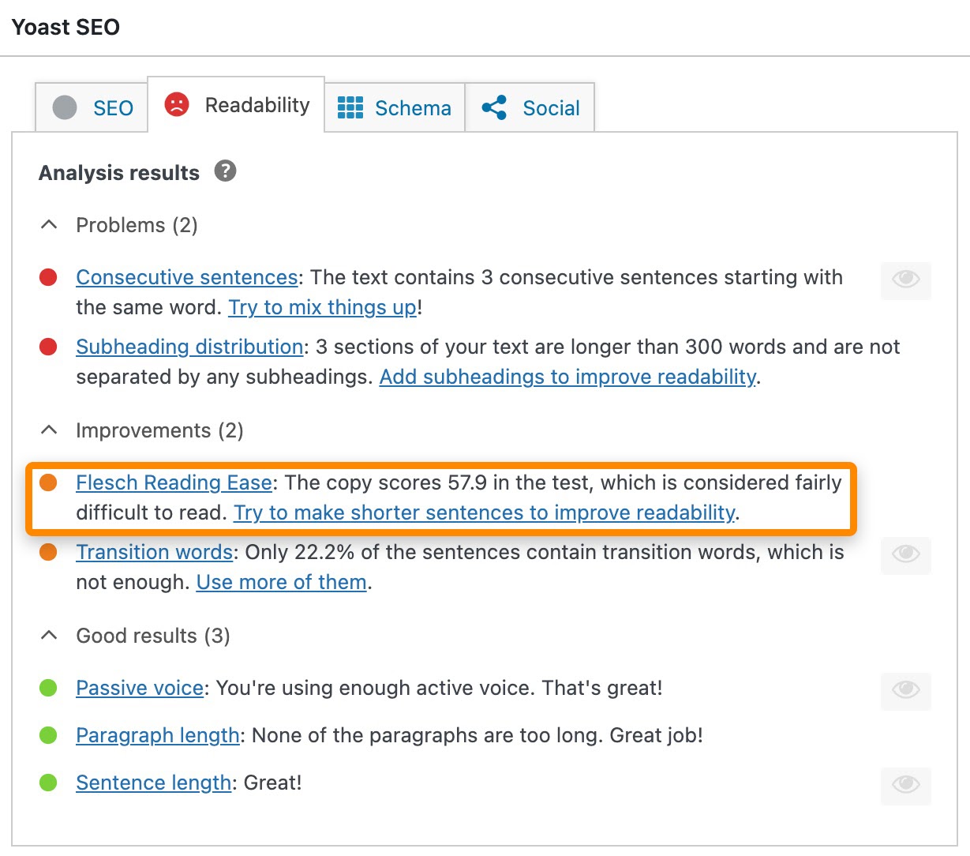Click the Social share icon

point(494,107)
